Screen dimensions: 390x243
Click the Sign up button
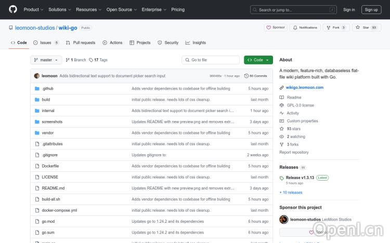(371, 9)
